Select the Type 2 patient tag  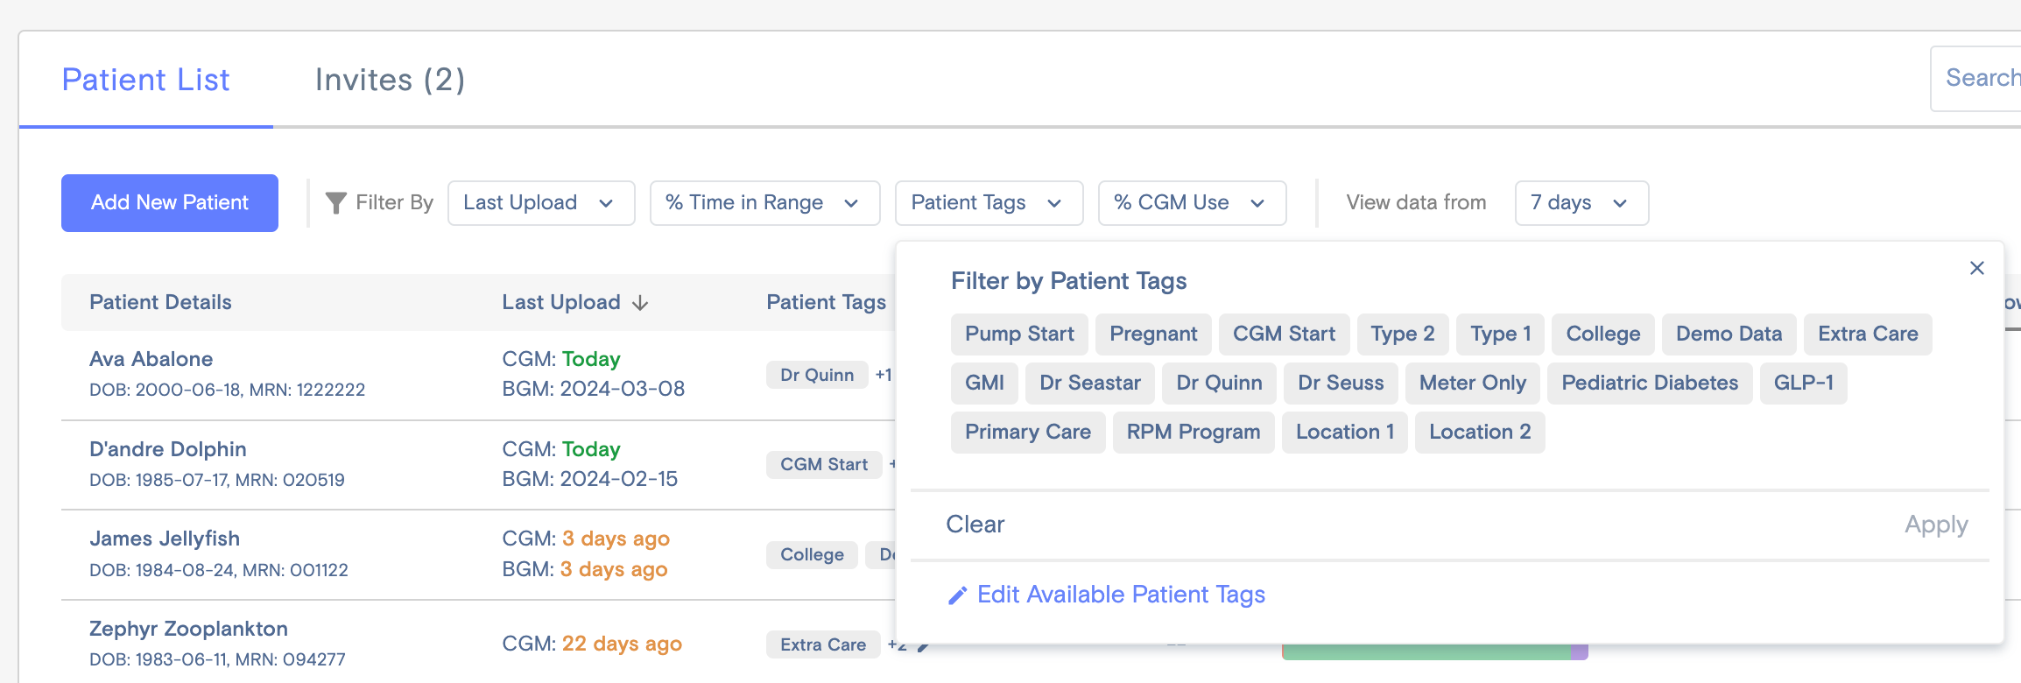pyautogui.click(x=1402, y=334)
